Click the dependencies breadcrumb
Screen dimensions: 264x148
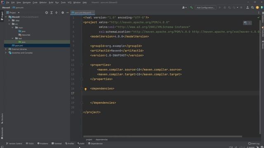click(x=101, y=140)
